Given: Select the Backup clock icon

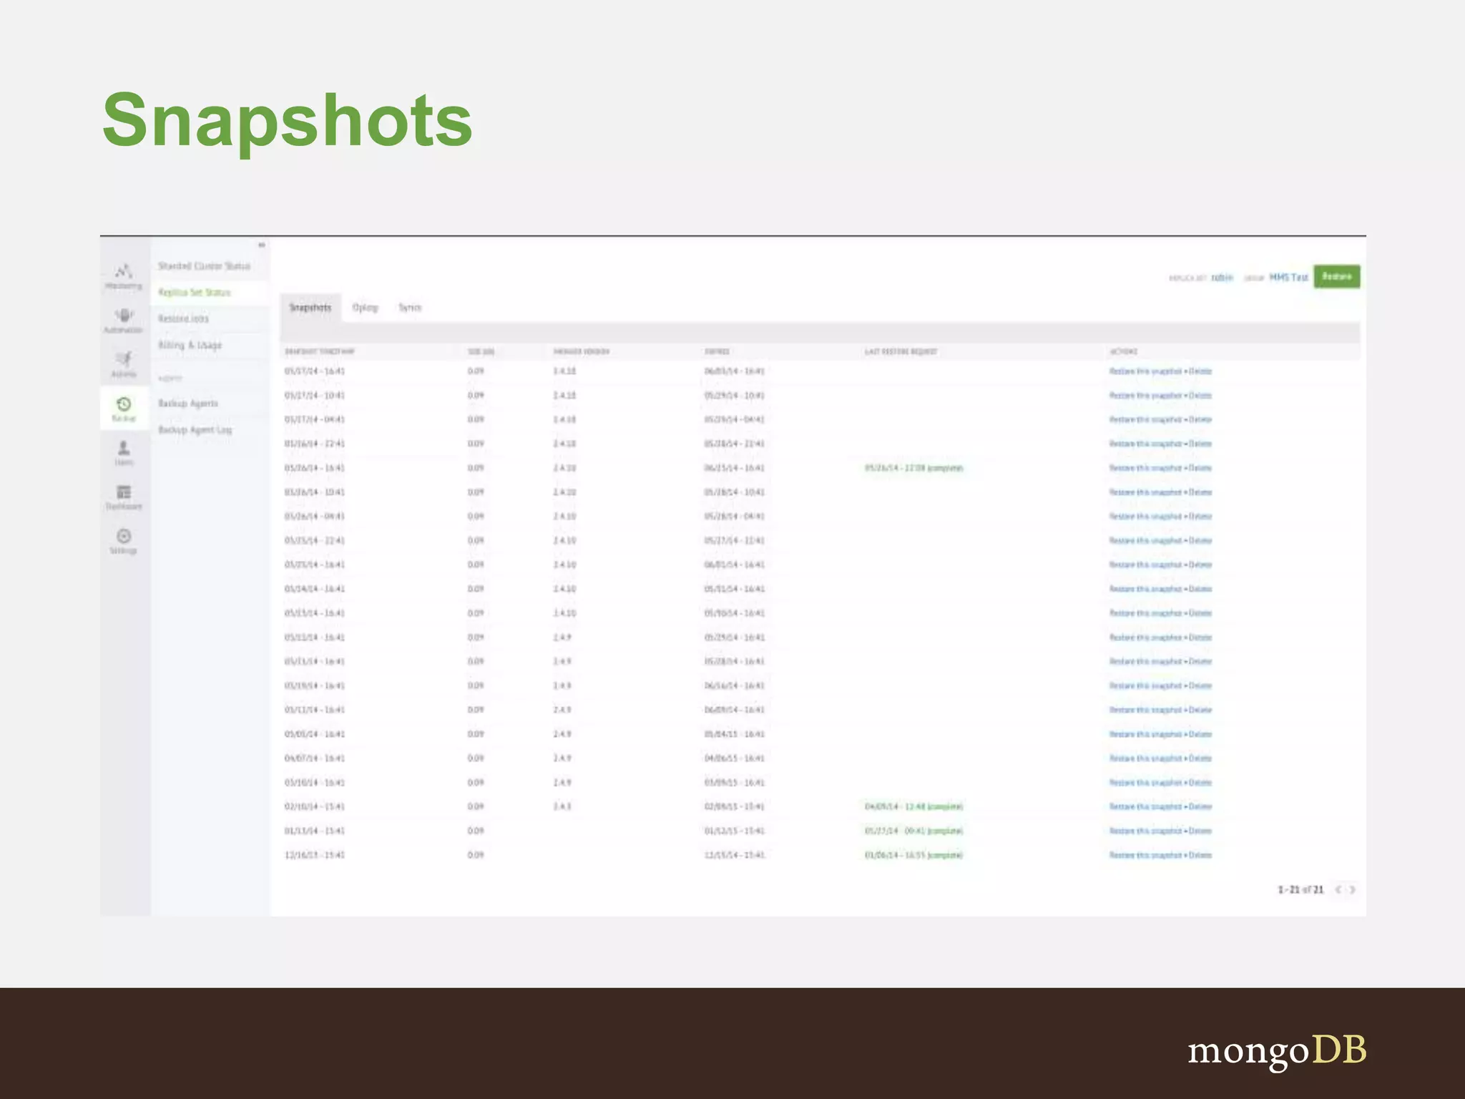Looking at the screenshot, I should point(124,404).
